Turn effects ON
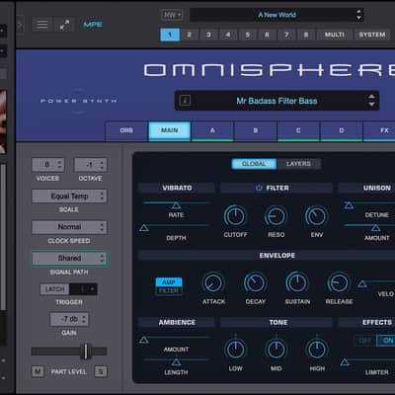Viewport: 395px width, 395px height. click(387, 341)
